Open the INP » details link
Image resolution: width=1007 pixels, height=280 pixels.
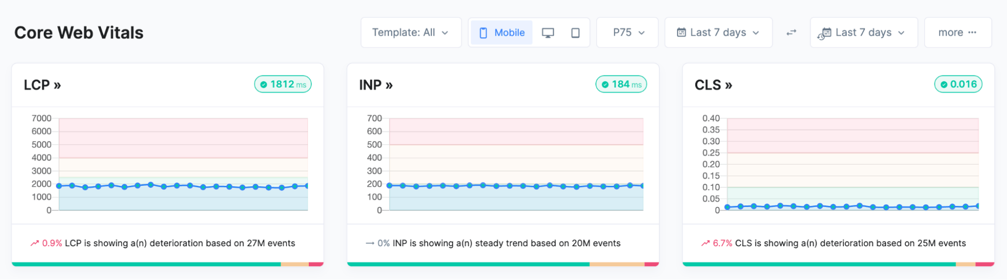coord(376,85)
